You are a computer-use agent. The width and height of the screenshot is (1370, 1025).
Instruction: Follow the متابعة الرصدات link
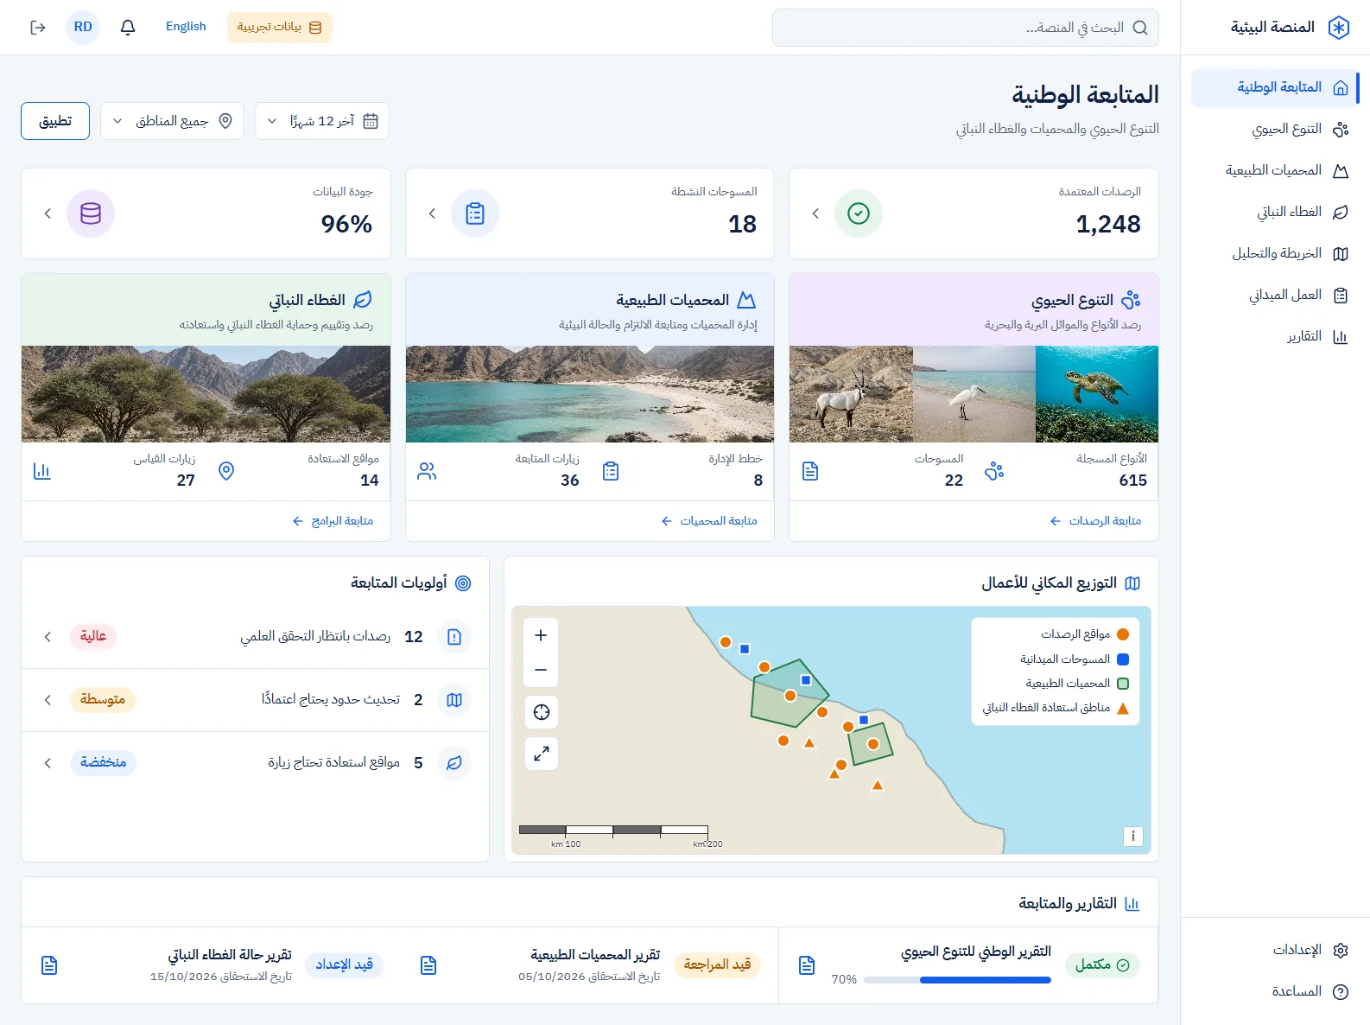(x=1095, y=521)
